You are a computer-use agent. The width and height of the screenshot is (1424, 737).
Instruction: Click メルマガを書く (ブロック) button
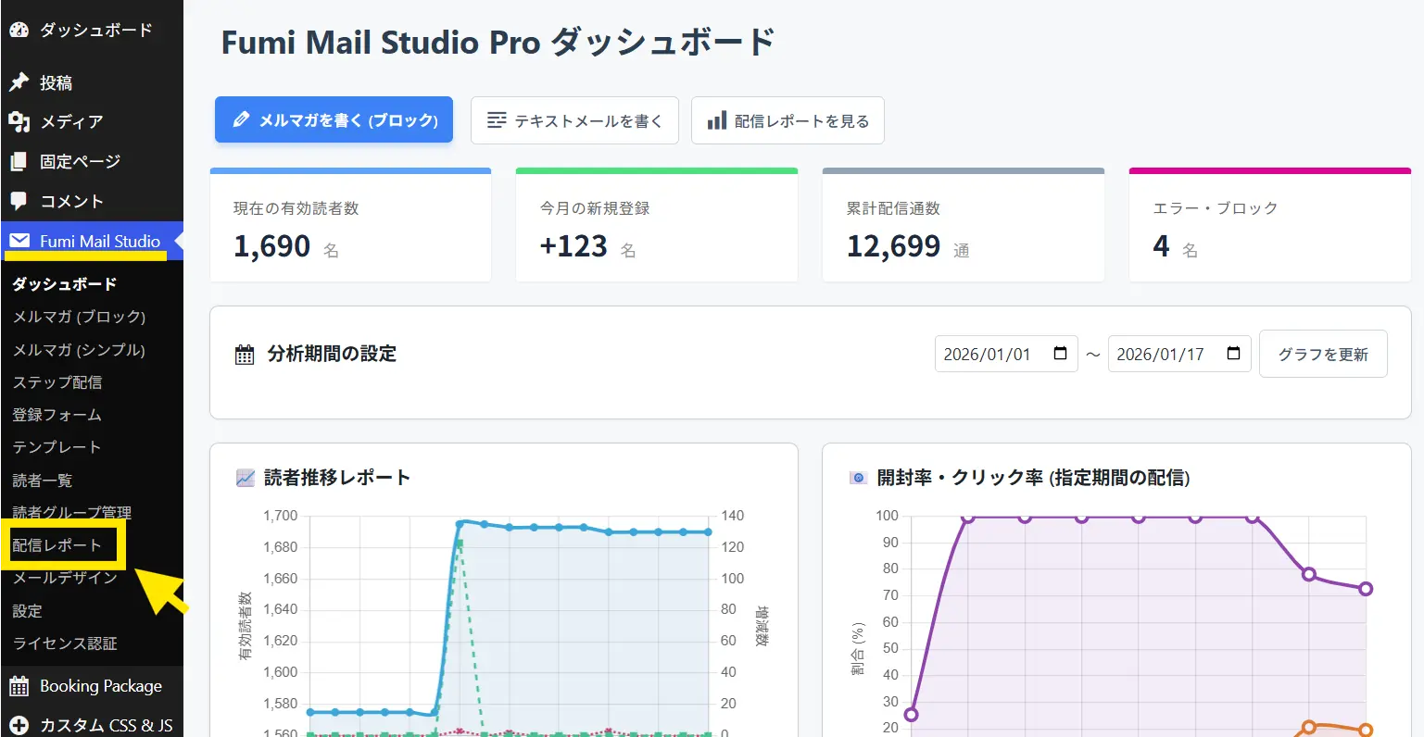[x=334, y=120]
